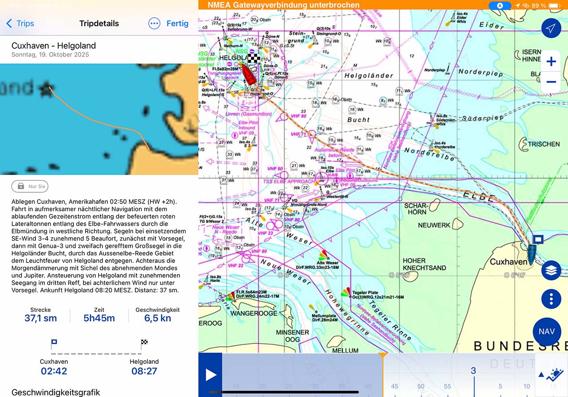Screen dimensions: 568x397
Task: Open the chart layers button
Action: click(551, 270)
